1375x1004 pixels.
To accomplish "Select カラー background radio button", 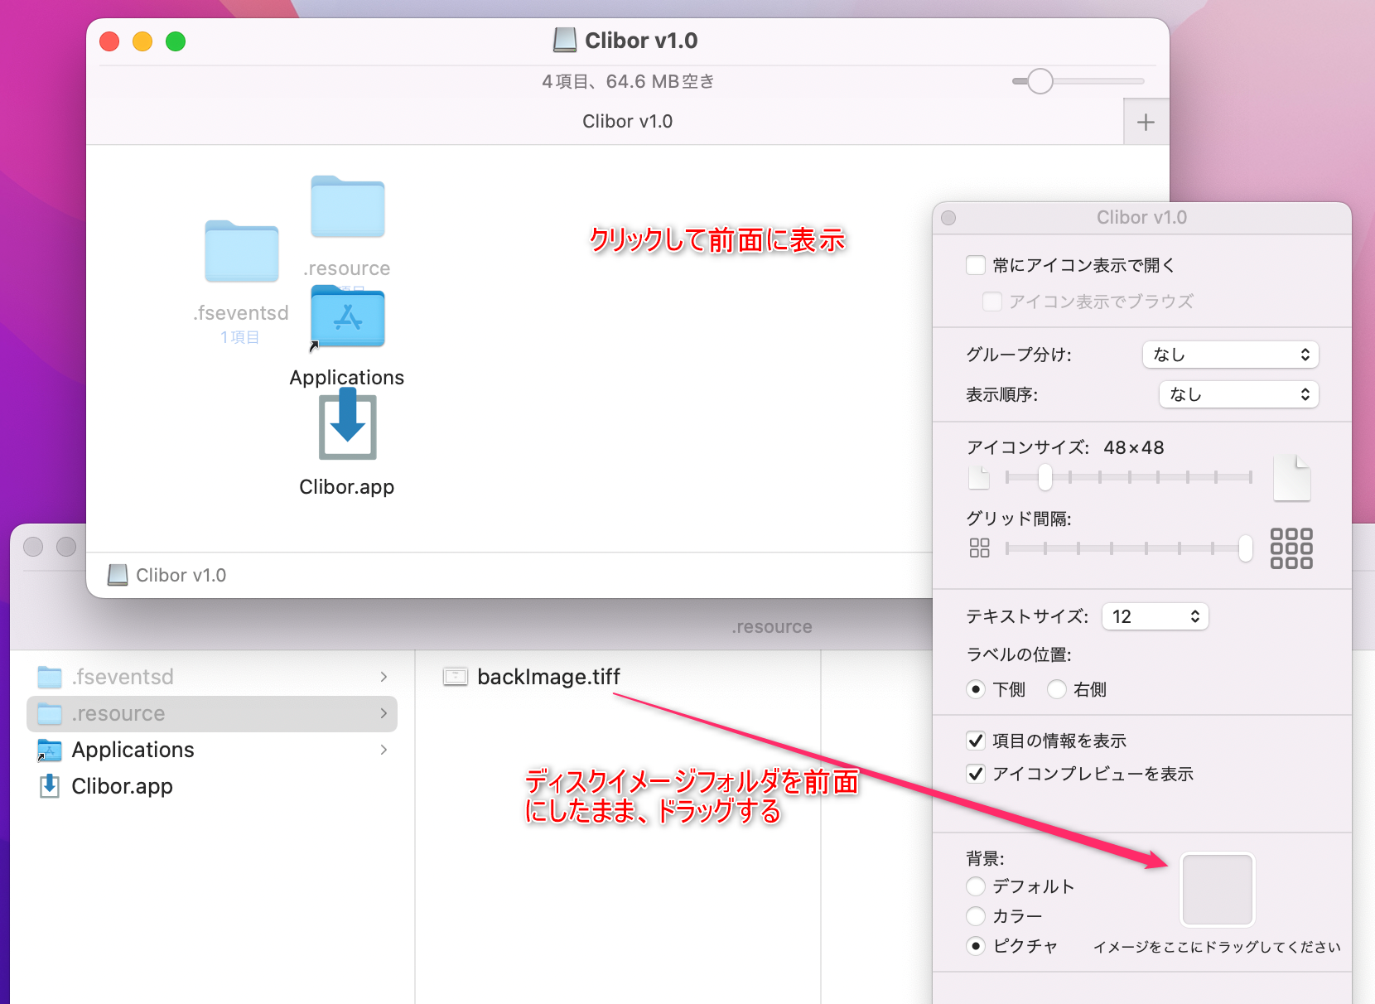I will (x=976, y=916).
